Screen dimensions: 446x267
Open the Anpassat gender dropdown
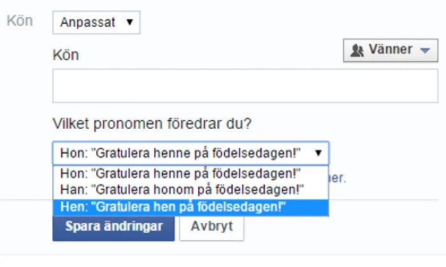pyautogui.click(x=96, y=22)
